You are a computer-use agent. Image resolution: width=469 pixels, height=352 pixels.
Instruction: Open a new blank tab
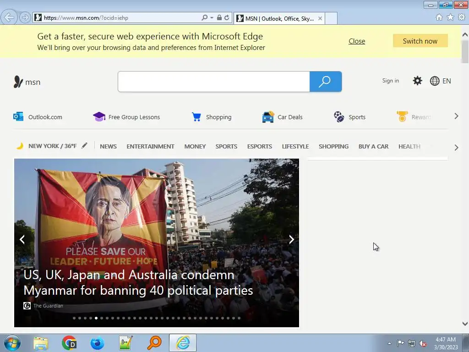pyautogui.click(x=331, y=18)
